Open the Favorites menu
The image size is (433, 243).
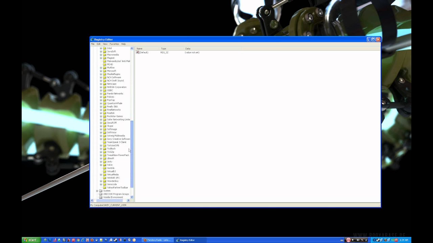114,44
